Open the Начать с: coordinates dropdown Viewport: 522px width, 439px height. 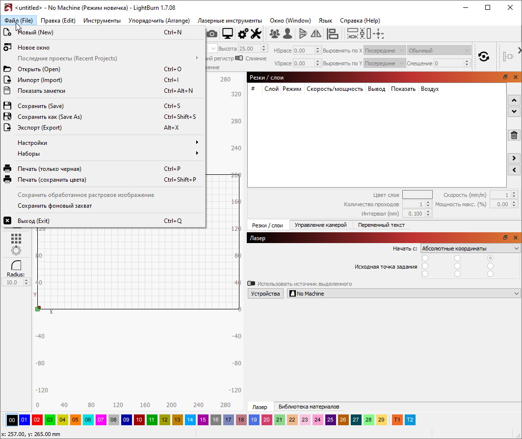click(x=470, y=248)
